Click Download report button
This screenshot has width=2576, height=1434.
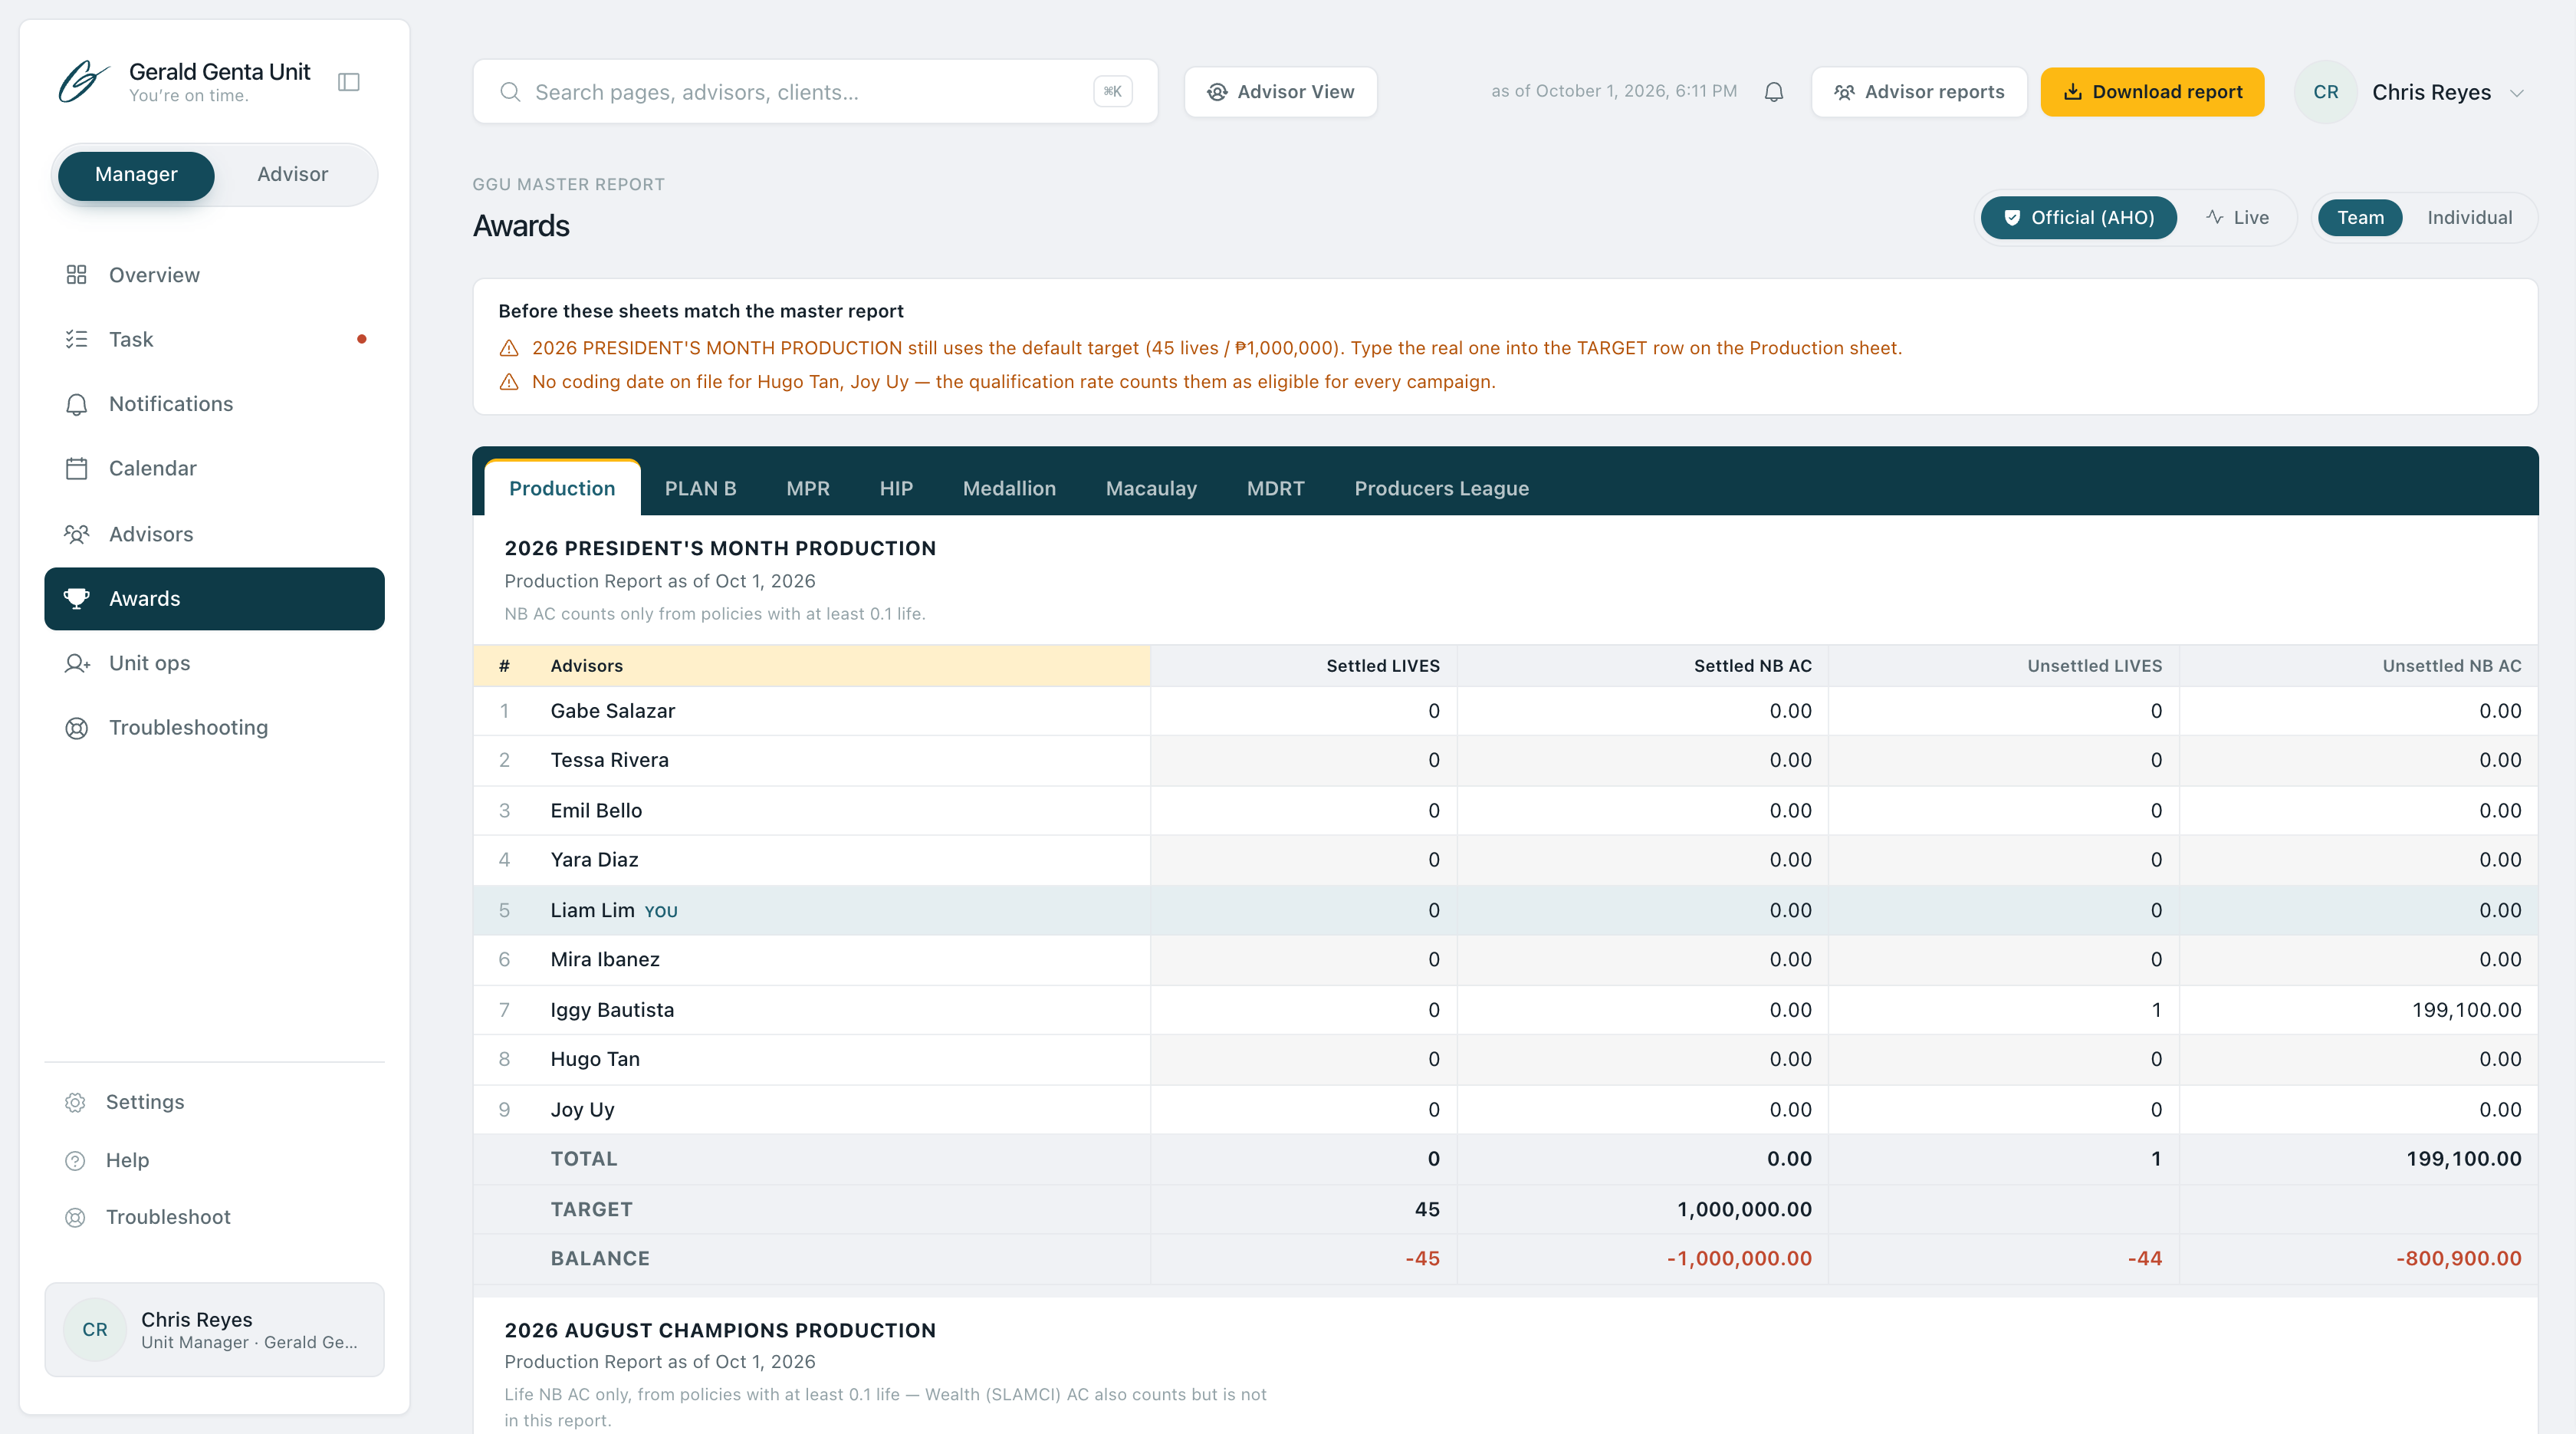pyautogui.click(x=2152, y=92)
